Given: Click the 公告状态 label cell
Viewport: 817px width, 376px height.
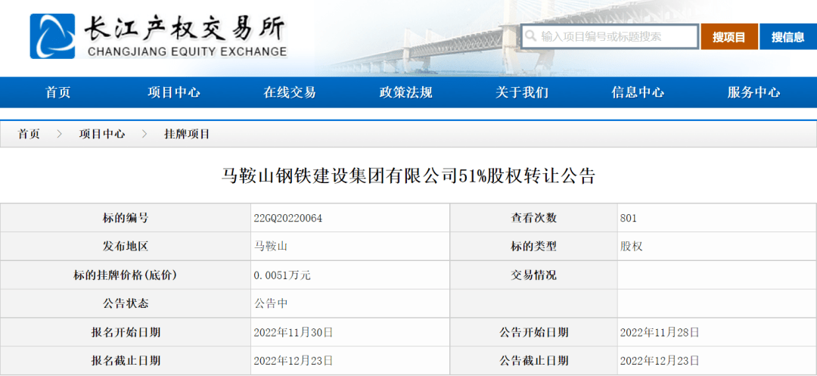Looking at the screenshot, I should pos(126,303).
